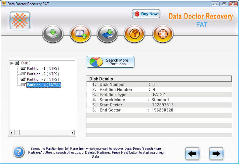The height and width of the screenshot is (164, 239).
Task: Click the Start Sector row
Action: point(159,105)
